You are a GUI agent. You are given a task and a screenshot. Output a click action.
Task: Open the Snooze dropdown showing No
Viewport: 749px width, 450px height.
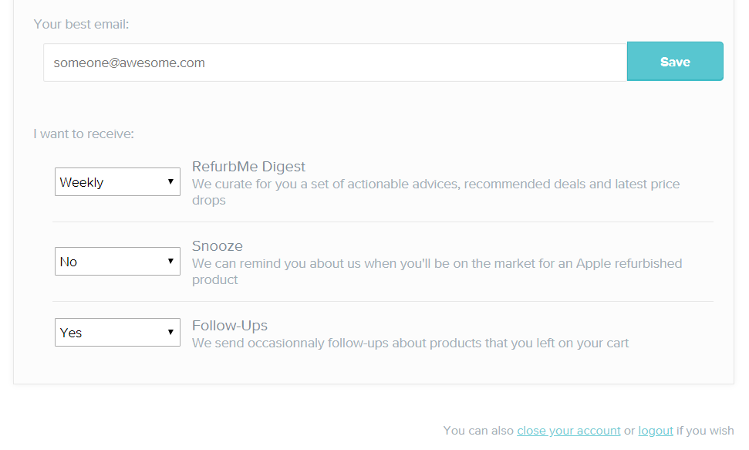117,261
